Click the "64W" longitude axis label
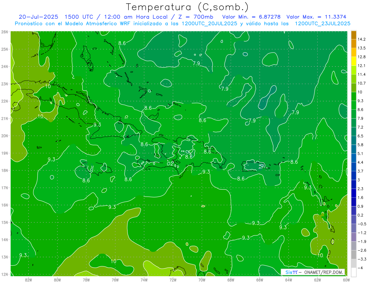This screenshot has height=284, width=368. tap(289, 280)
